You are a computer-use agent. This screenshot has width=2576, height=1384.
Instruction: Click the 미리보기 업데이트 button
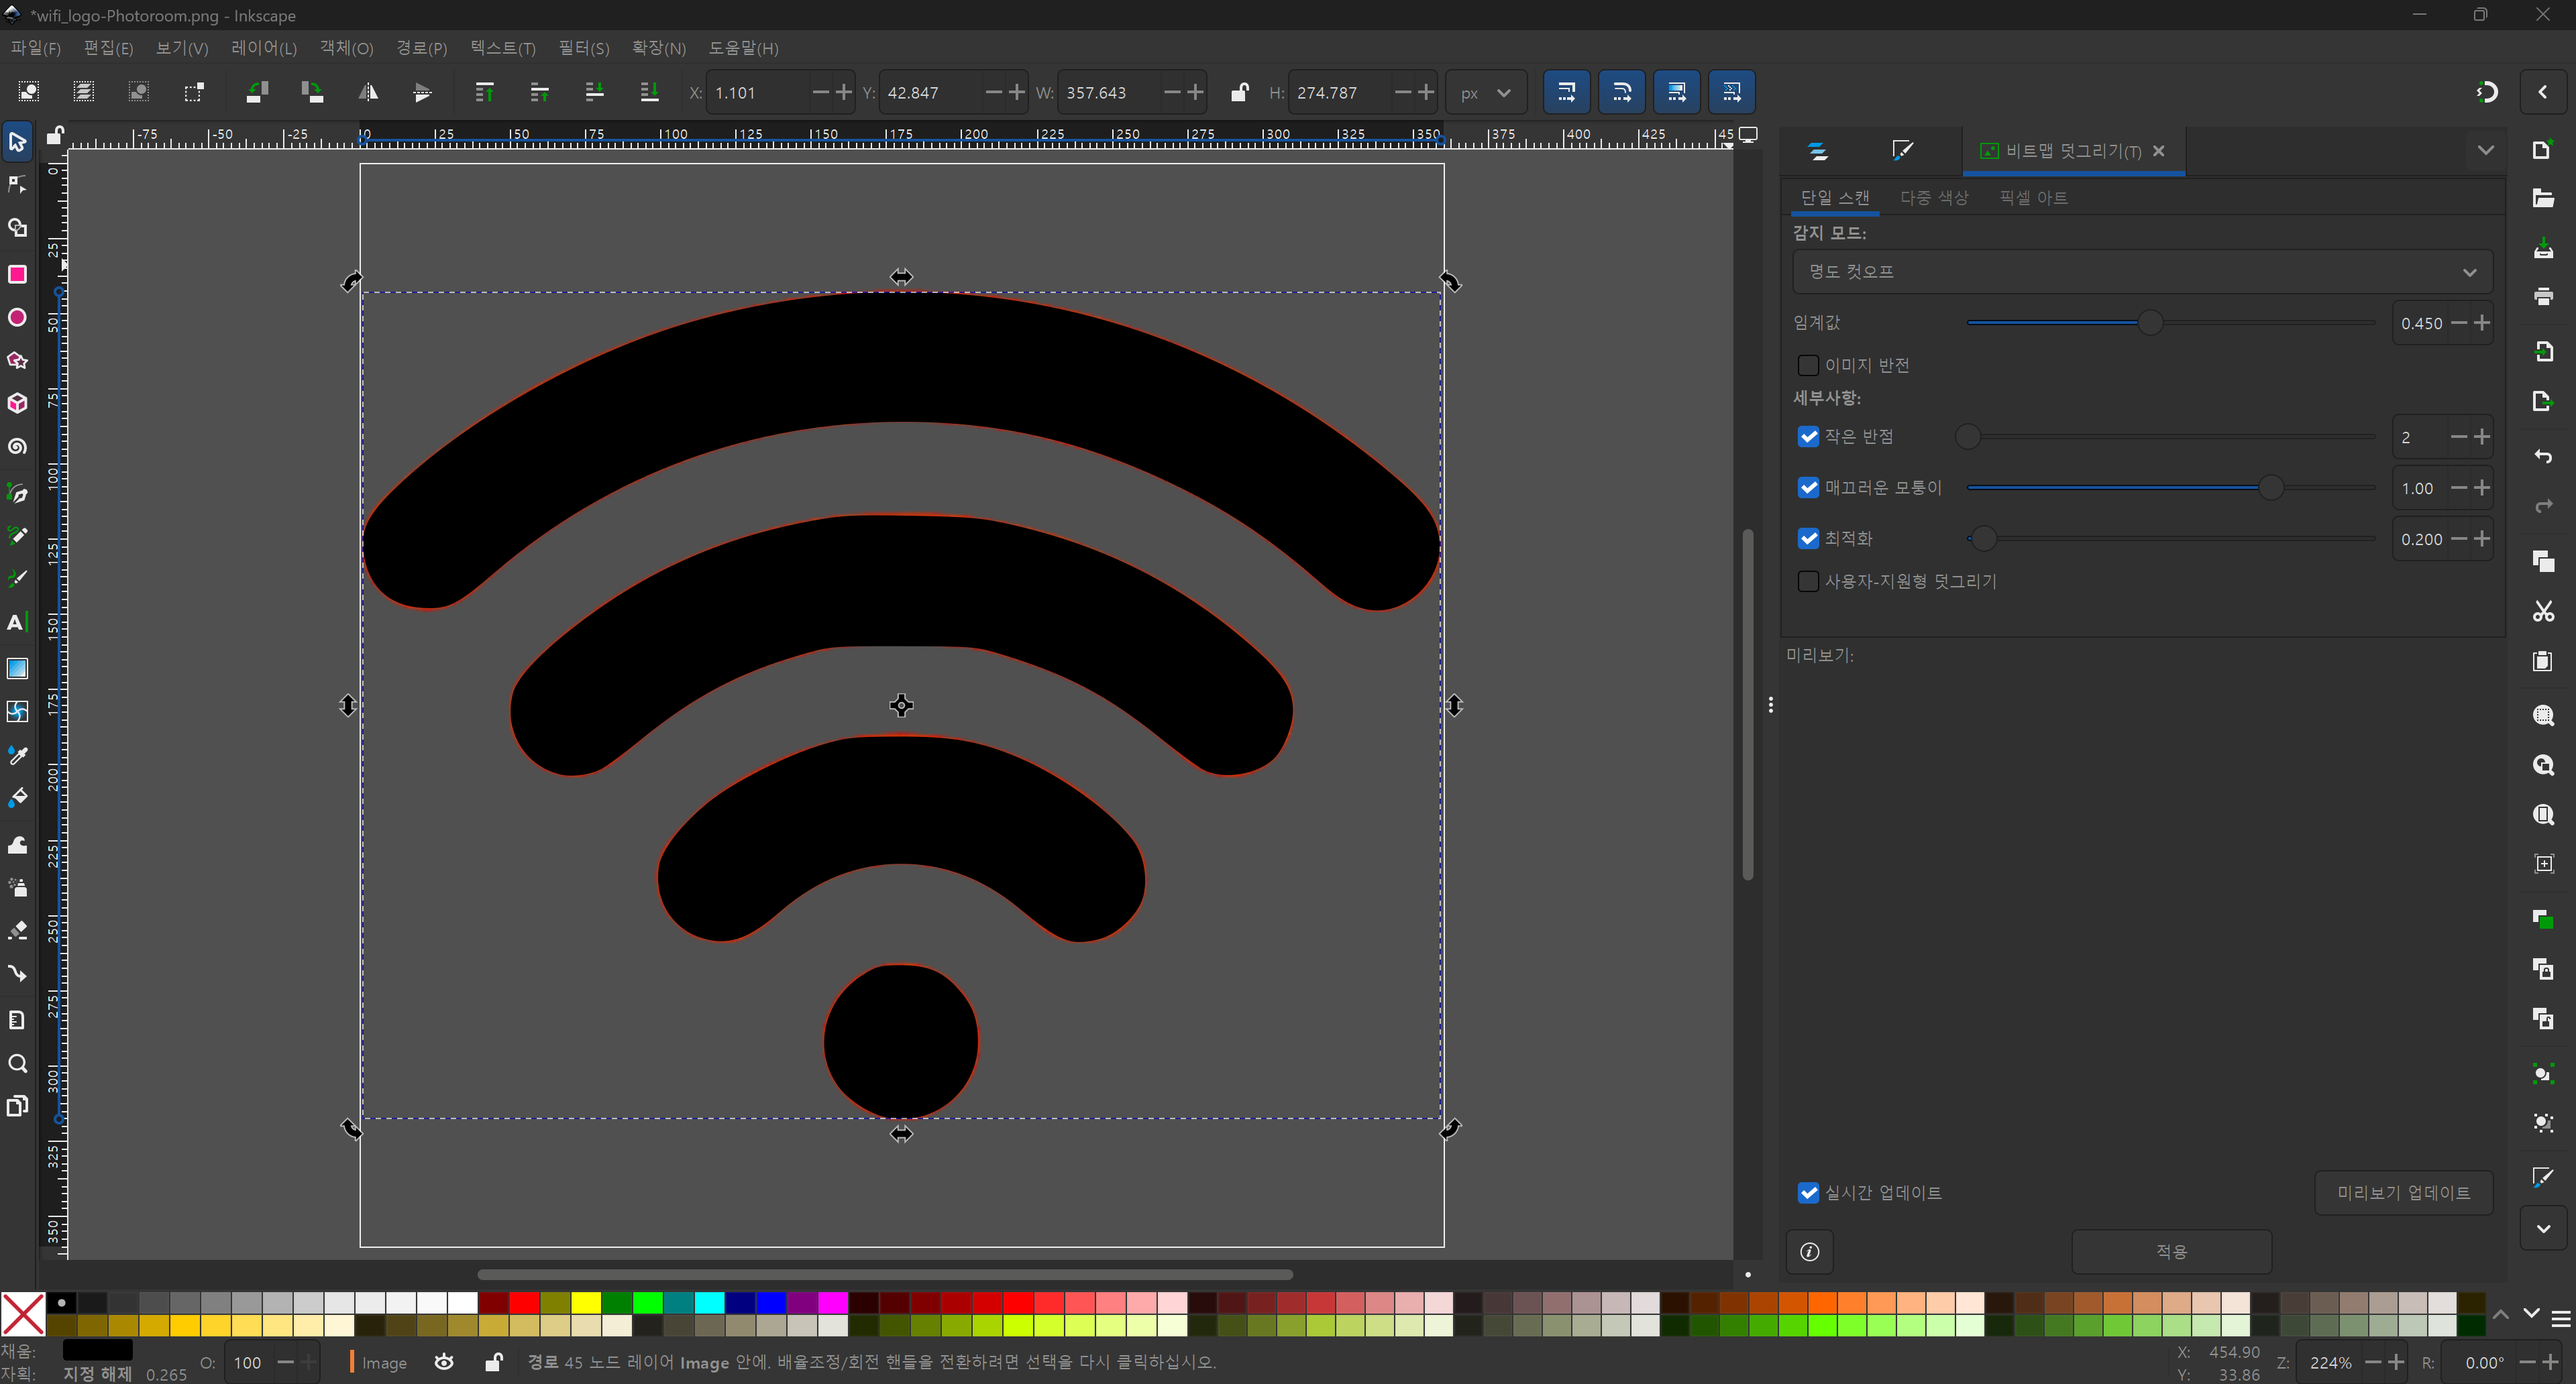coord(2403,1192)
